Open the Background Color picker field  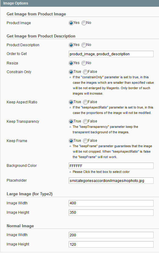coord(111,166)
